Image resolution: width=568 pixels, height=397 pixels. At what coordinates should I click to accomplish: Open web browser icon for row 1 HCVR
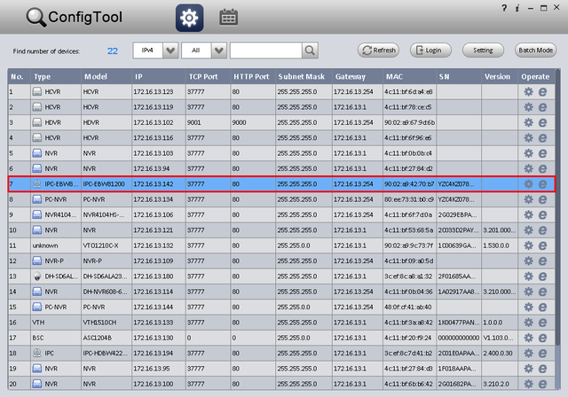coord(543,91)
